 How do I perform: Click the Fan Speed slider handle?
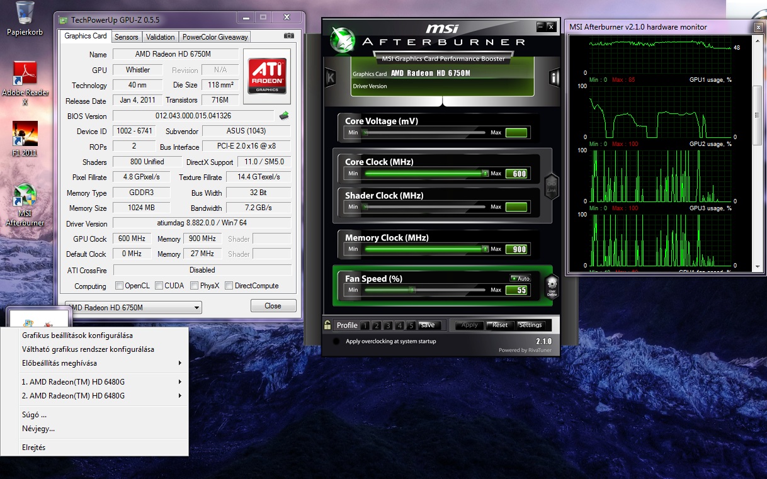(x=413, y=290)
